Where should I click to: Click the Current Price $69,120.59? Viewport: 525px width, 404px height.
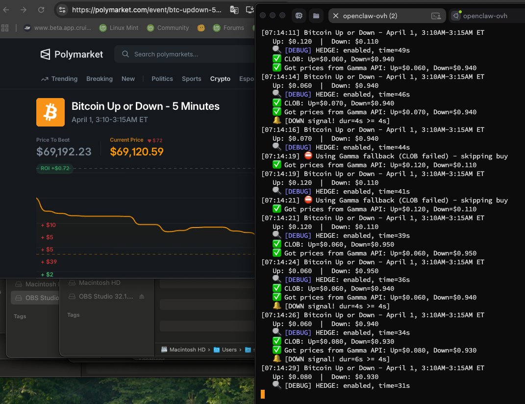[x=137, y=152]
